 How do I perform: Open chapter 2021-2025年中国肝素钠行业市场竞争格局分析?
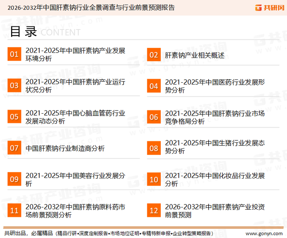pos(215,117)
